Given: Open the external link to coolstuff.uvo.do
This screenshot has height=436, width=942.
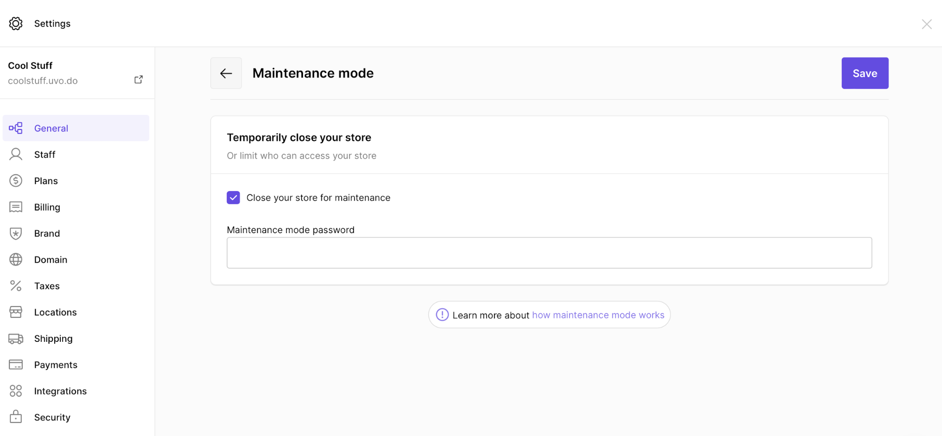Looking at the screenshot, I should point(138,79).
